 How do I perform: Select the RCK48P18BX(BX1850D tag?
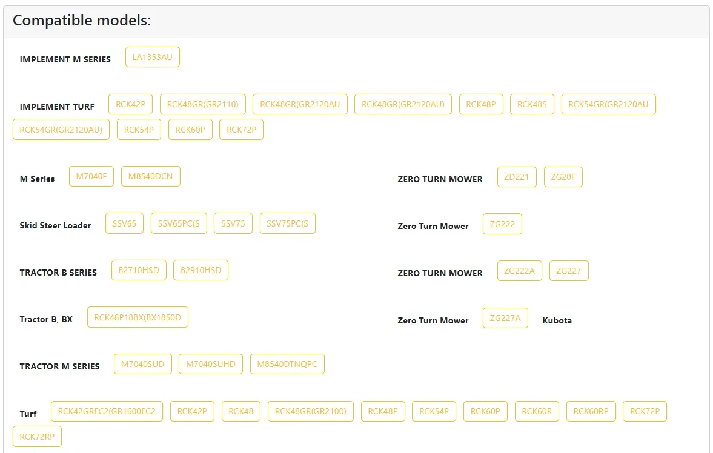pyautogui.click(x=138, y=317)
